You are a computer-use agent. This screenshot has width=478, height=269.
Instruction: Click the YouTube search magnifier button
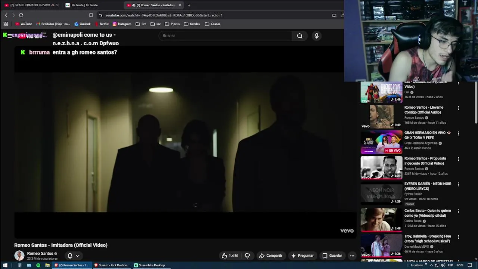299,36
